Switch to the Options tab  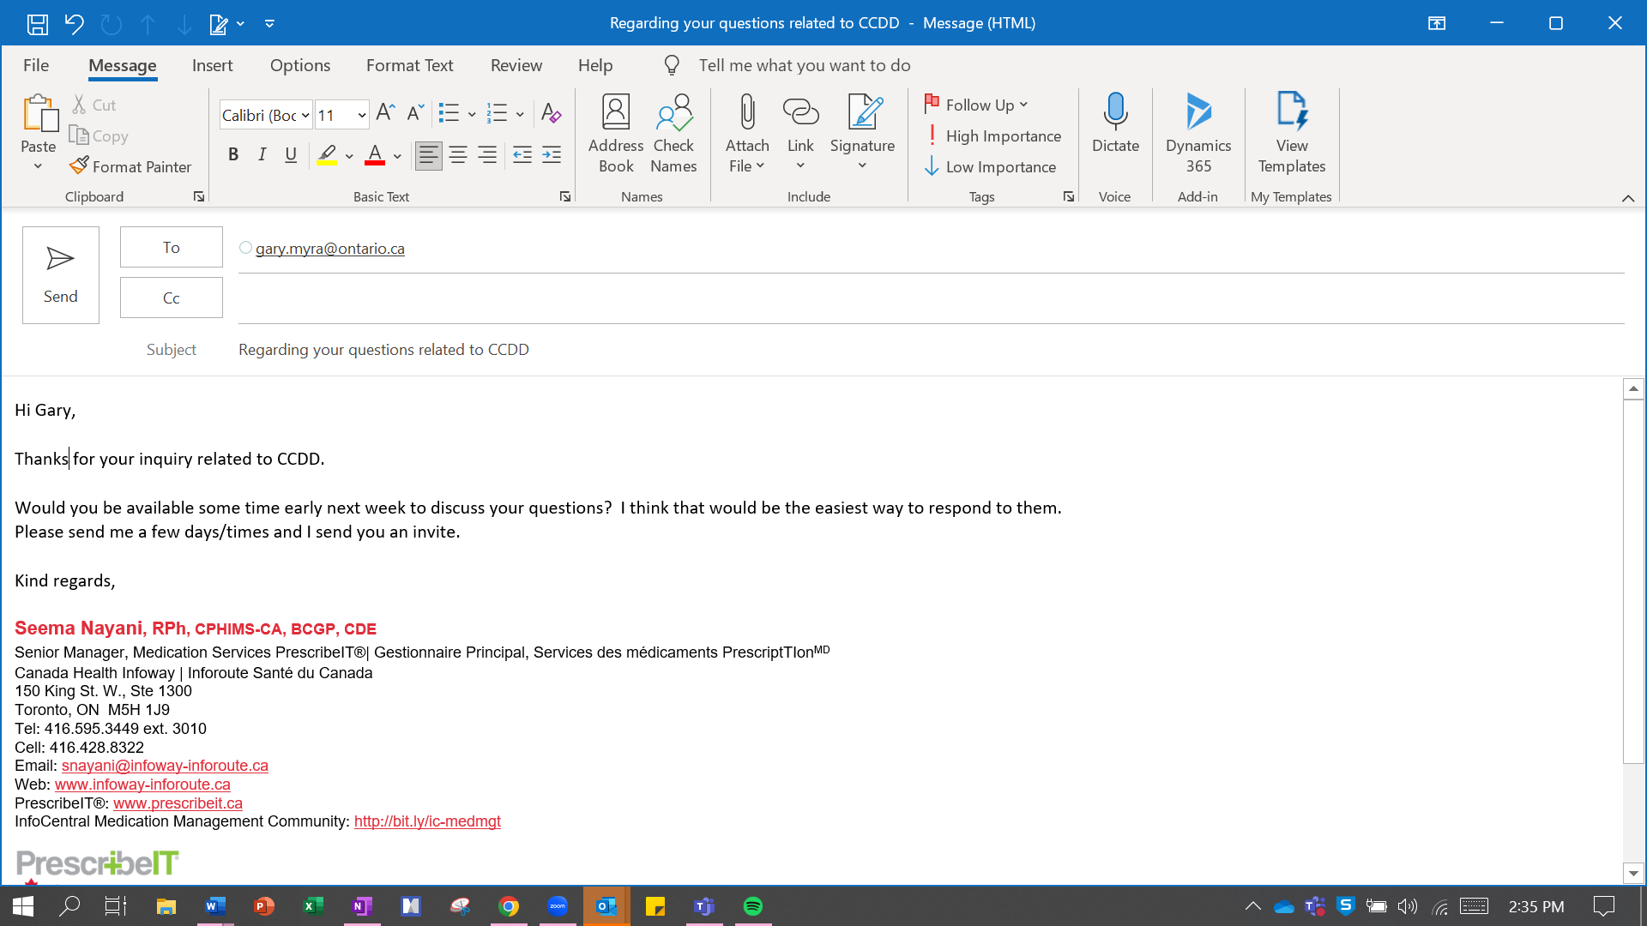[300, 65]
